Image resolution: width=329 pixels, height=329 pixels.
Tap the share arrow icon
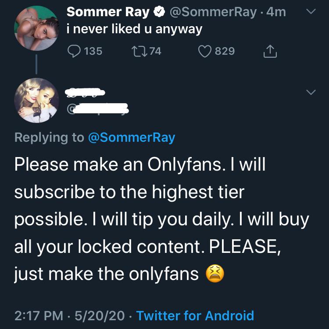click(269, 52)
